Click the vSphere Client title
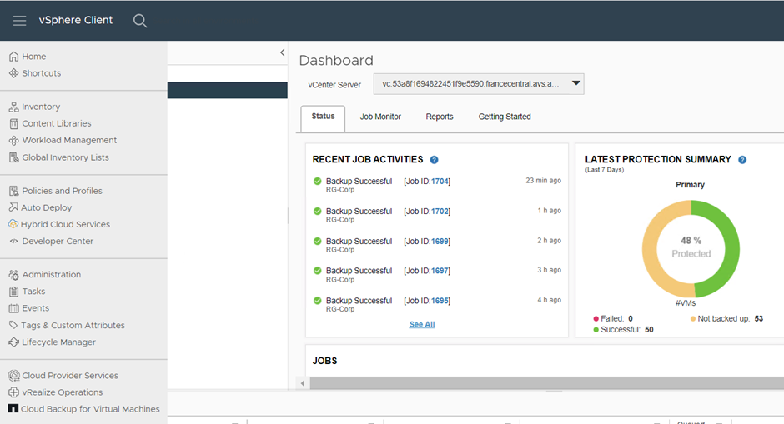This screenshot has width=784, height=424. (x=76, y=21)
